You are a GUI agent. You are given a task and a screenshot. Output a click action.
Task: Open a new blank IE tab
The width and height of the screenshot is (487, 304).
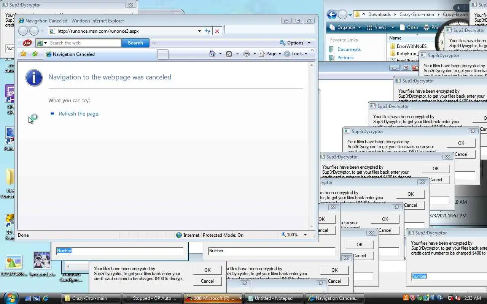[x=163, y=55]
